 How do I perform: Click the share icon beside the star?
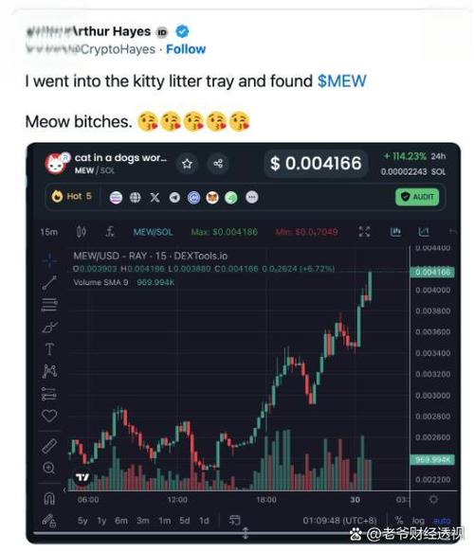[218, 164]
